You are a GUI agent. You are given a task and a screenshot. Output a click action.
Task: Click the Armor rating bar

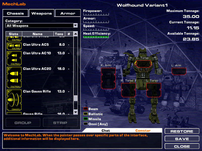click(96, 22)
